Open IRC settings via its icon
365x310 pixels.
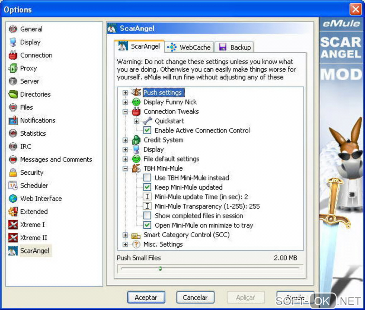(x=13, y=146)
